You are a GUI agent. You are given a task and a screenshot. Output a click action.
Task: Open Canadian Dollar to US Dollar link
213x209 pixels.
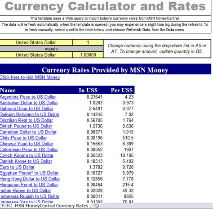(x=28, y=132)
